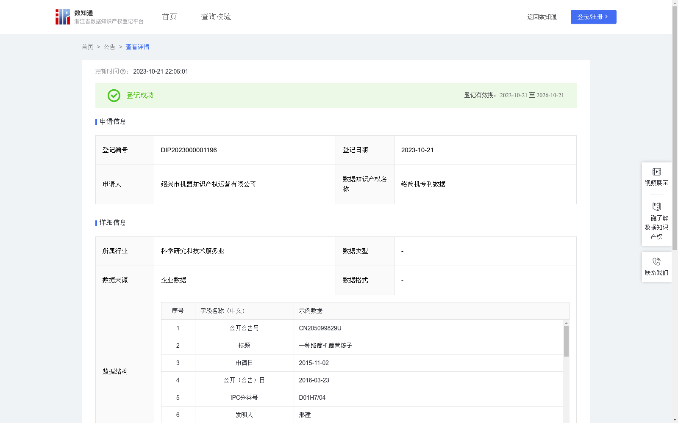Click the green 登记成功 checkmark icon
Screen dimensions: 678x423
point(114,96)
